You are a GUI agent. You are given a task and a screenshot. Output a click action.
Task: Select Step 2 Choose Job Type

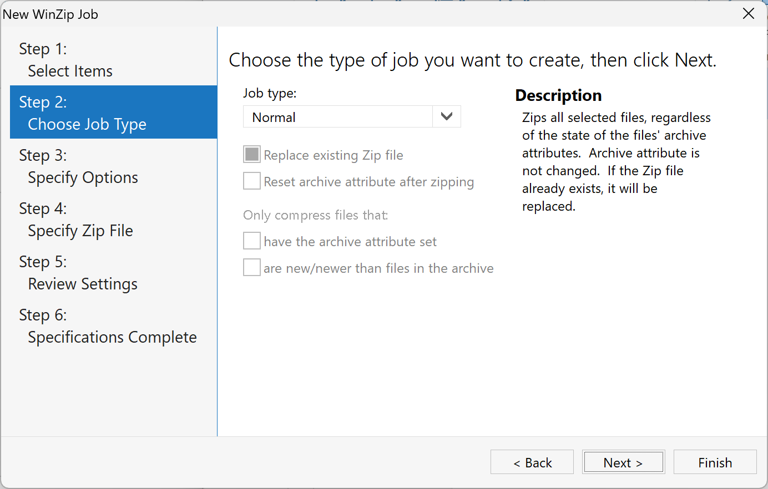click(113, 112)
